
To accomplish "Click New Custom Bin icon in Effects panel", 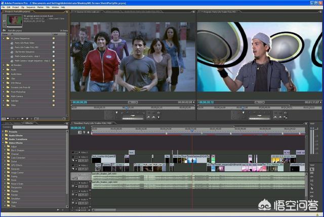I will tap(58, 210).
